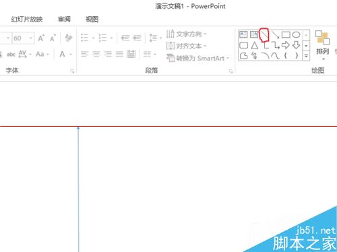Switch to the 审阅 tab
Image resolution: width=337 pixels, height=252 pixels.
coord(64,20)
